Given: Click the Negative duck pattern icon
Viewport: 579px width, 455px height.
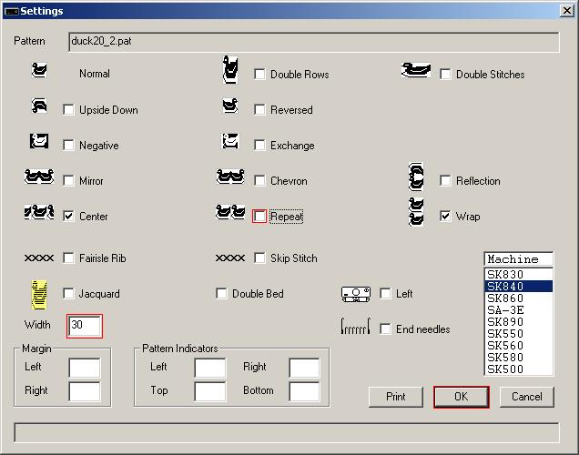Looking at the screenshot, I should tap(38, 142).
